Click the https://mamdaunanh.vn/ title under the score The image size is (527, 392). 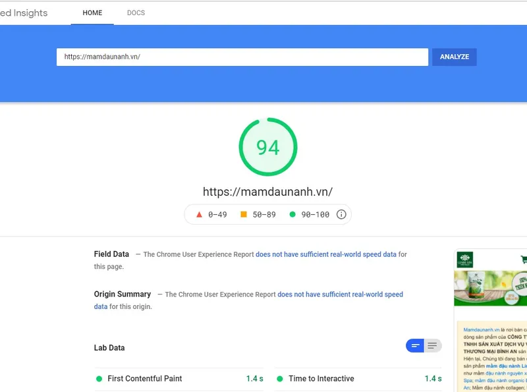click(x=267, y=192)
